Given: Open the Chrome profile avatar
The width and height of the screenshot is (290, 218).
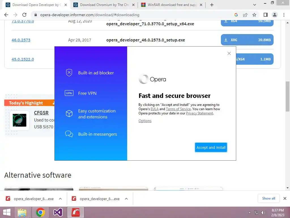Looking at the screenshot, I should [x=275, y=15].
